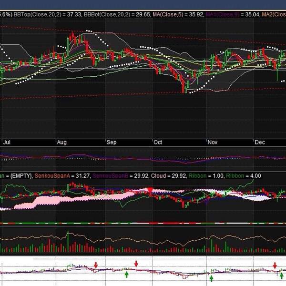The height and width of the screenshot is (286, 286).
Task: Click the red down-triangle marker in Ichimoku cloud pane
Action: click(x=150, y=190)
